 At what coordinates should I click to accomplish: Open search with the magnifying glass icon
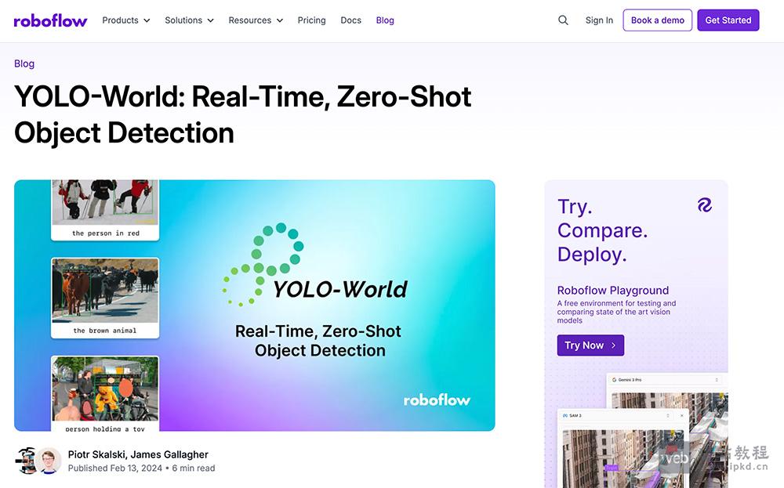click(563, 20)
